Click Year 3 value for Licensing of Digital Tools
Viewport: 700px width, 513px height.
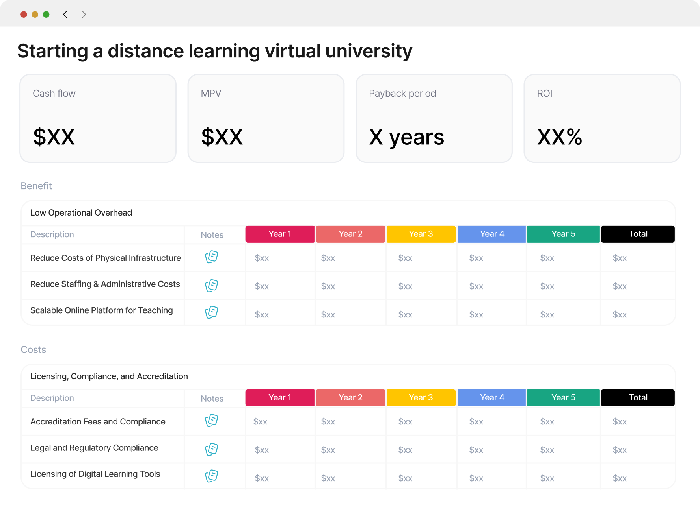coord(405,478)
